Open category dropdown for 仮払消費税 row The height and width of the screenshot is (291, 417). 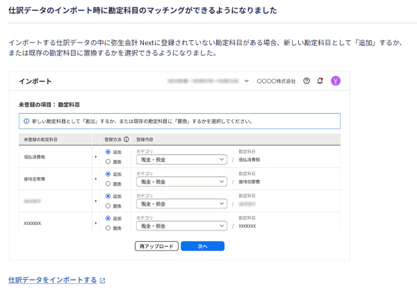[x=181, y=159]
